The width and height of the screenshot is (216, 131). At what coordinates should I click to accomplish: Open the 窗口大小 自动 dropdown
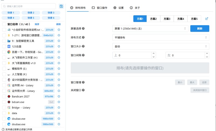(x=161, y=46)
